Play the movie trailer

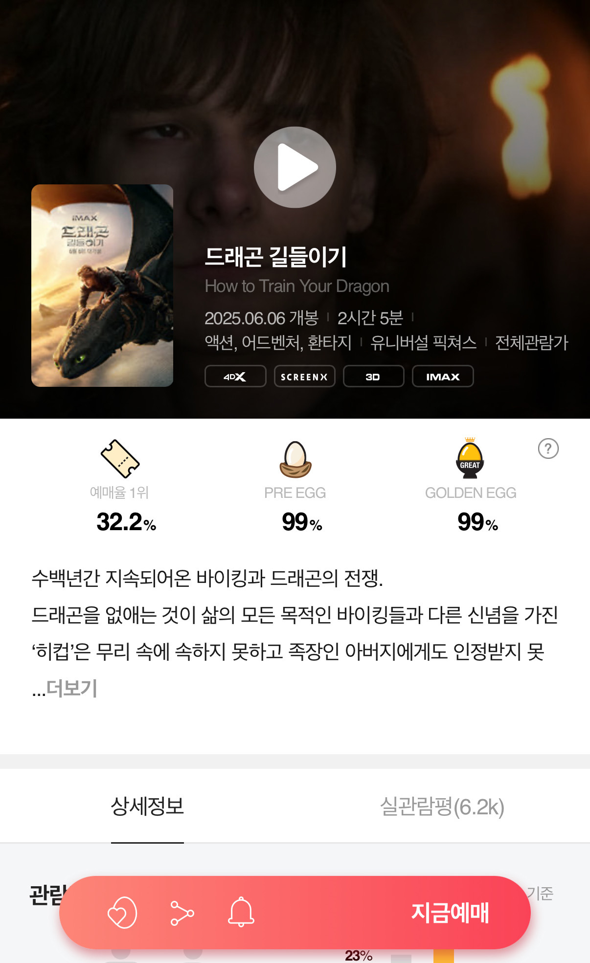pyautogui.click(x=295, y=167)
